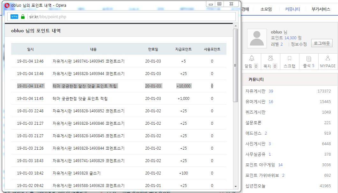Click the 로그아웃 button
Viewport: 338px width, 193px height.
322,43
